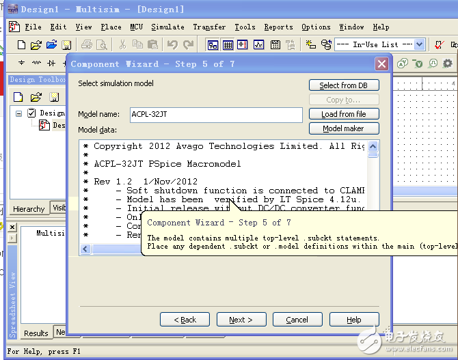Screen dimensions: 458x360
Task: Click the Paste clipboard icon
Action: coord(152,44)
